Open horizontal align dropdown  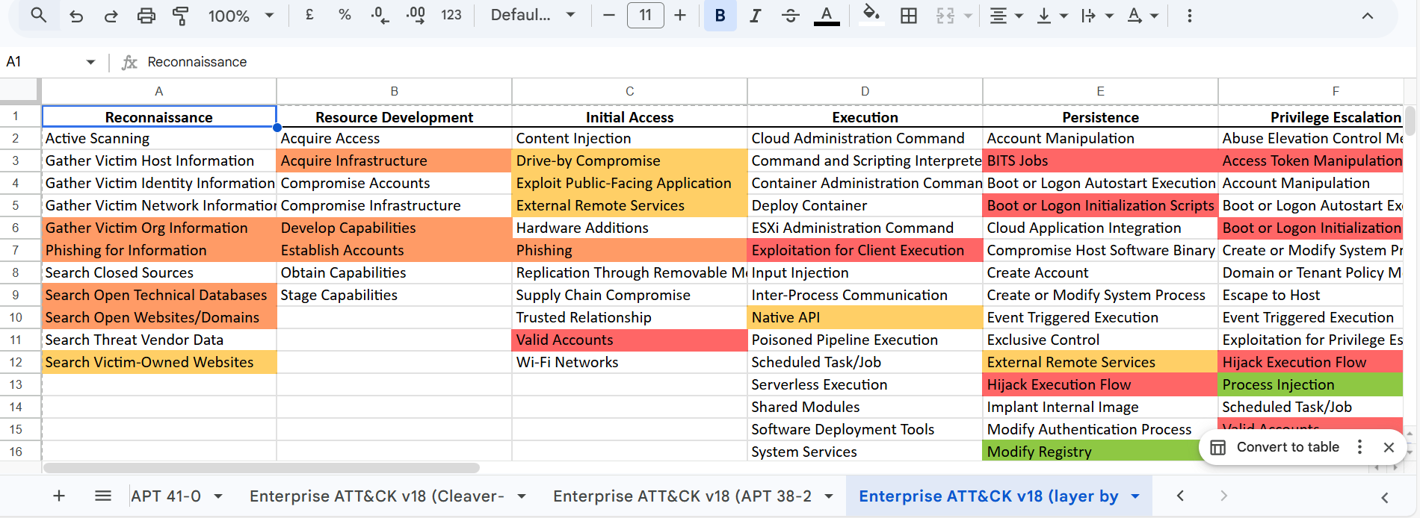[x=1005, y=16]
